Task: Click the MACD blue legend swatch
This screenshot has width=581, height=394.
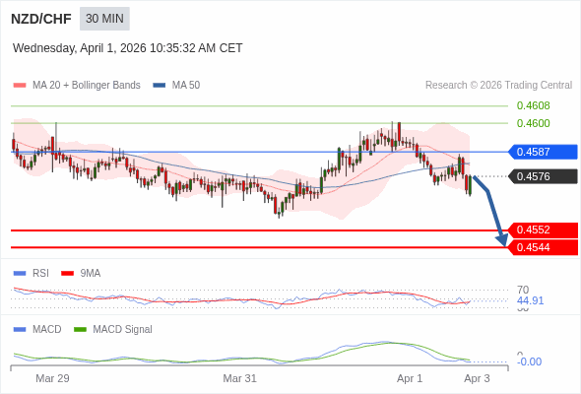Action: tap(20, 330)
